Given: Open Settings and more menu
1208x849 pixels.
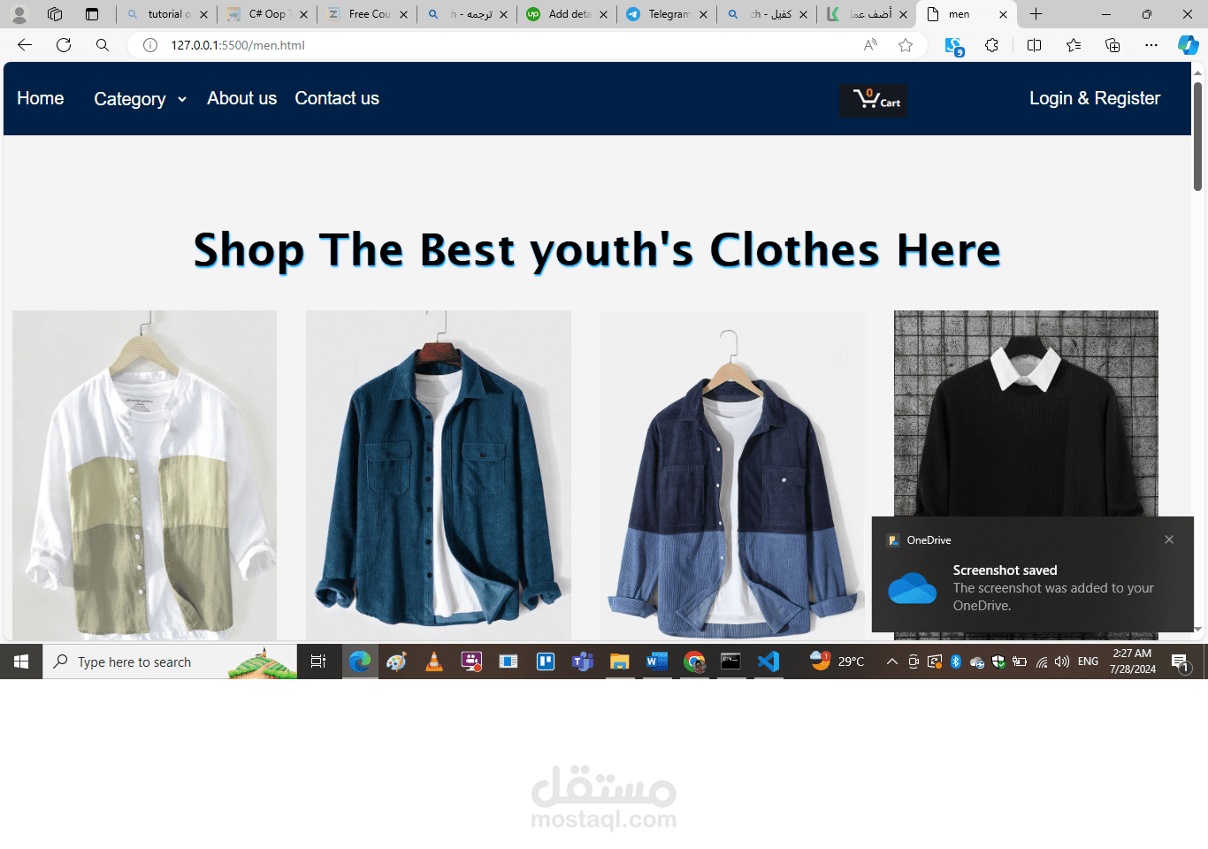Looking at the screenshot, I should (1151, 45).
